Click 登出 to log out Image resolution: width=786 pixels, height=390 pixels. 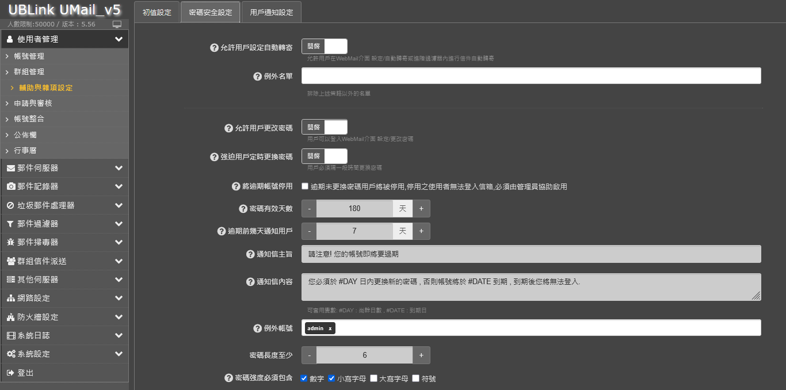click(x=25, y=373)
